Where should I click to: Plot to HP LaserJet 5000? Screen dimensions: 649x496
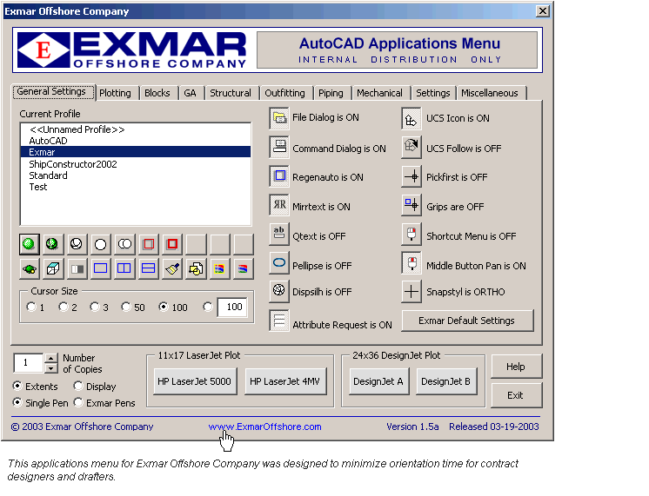pos(194,381)
